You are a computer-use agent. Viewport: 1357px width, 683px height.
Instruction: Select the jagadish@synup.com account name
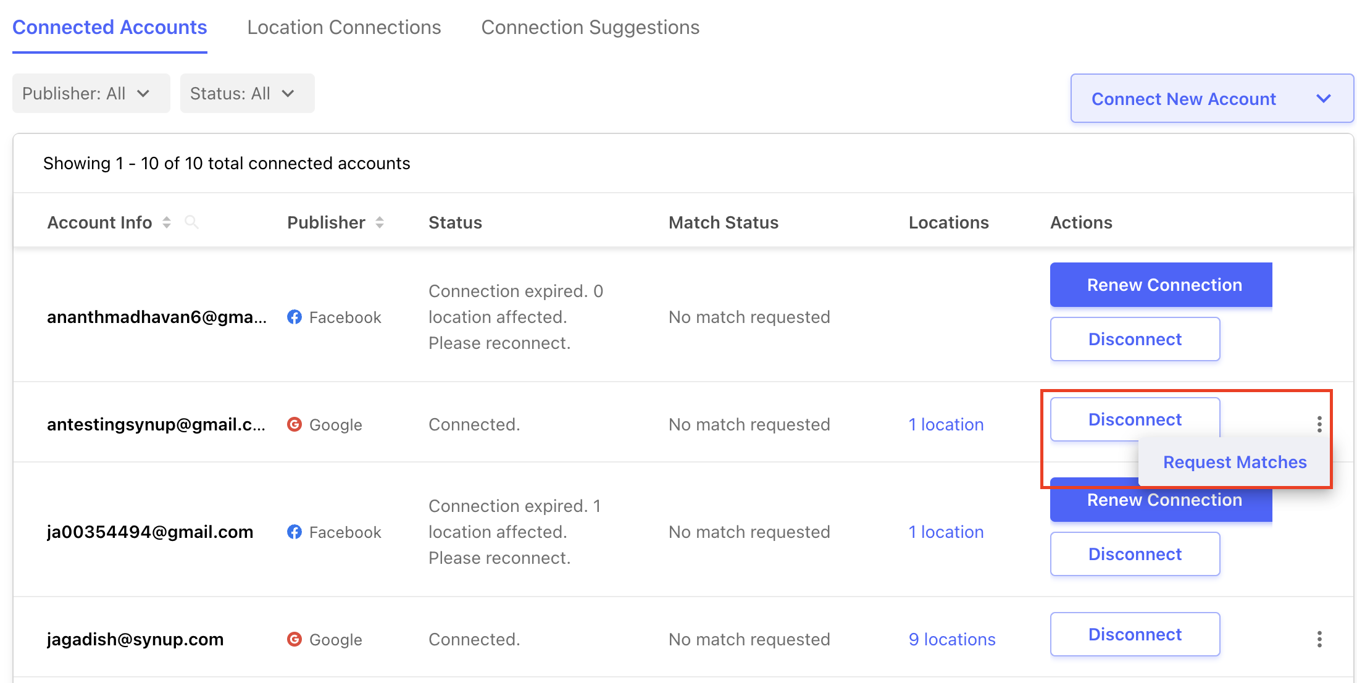pyautogui.click(x=135, y=639)
